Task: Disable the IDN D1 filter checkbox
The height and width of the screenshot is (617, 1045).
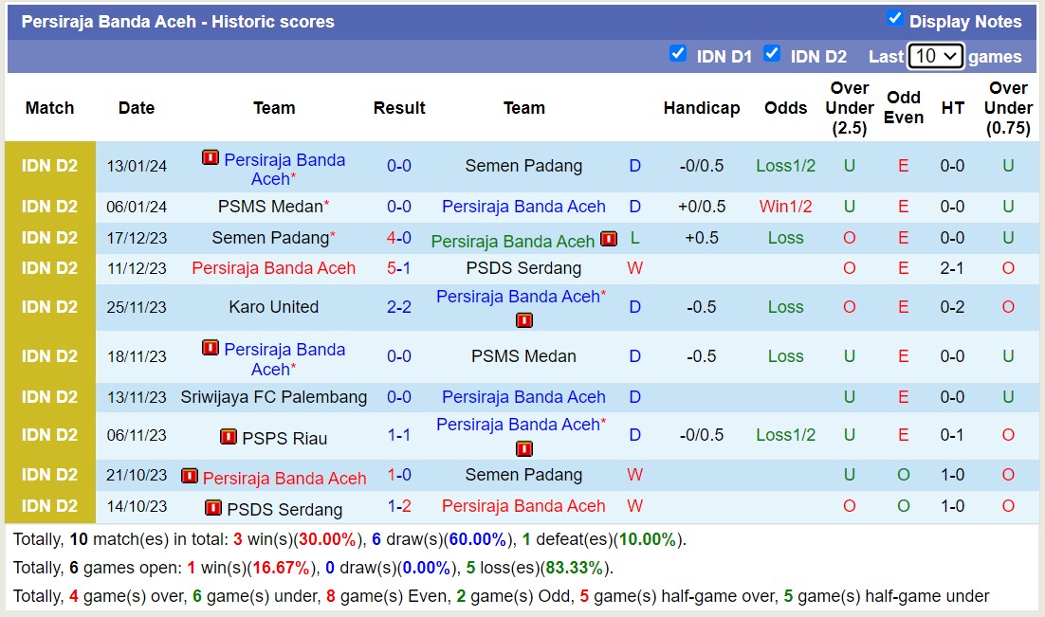Action: point(678,55)
